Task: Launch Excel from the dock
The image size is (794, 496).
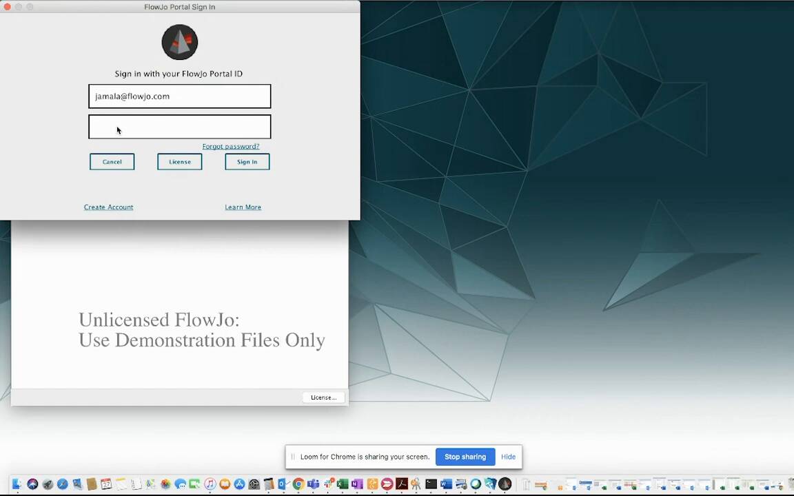Action: (x=343, y=484)
